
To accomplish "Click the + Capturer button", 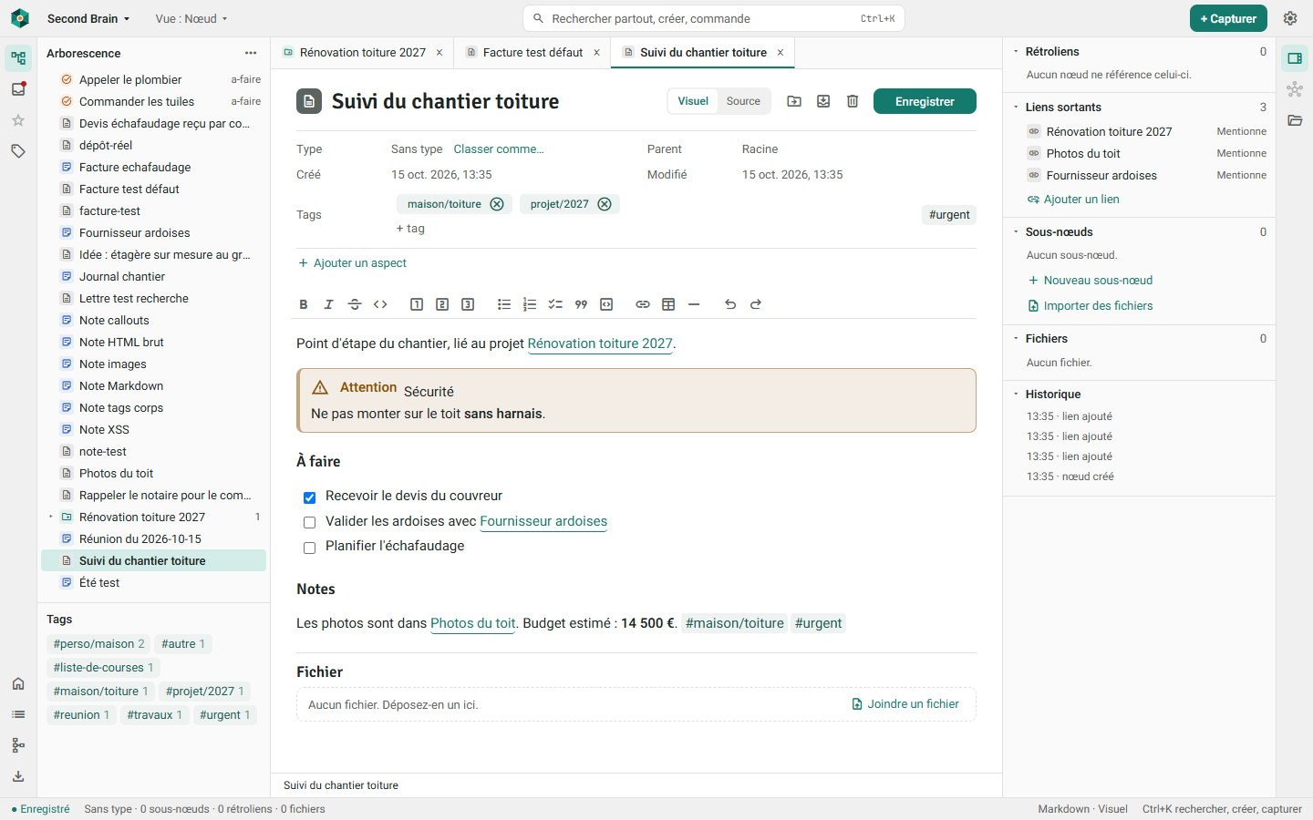I will pyautogui.click(x=1228, y=18).
